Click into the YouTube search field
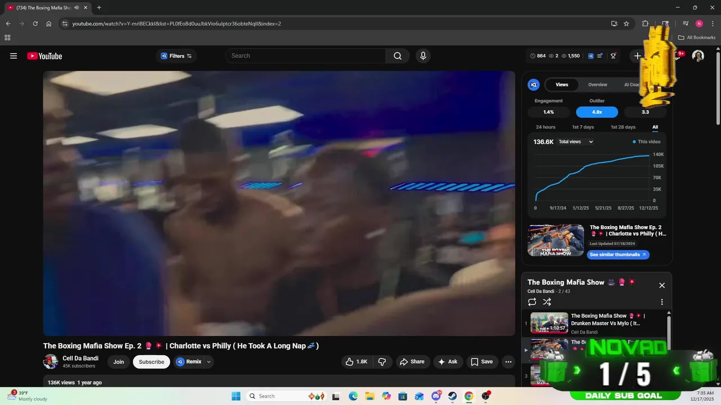The width and height of the screenshot is (721, 405). click(306, 56)
